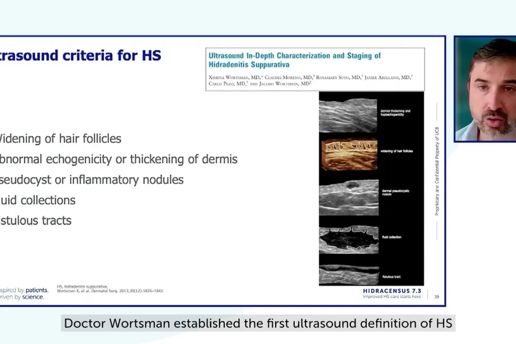
Task: Click the image caption 'dermal thickening and hypoechogenicity'
Action: (395, 112)
